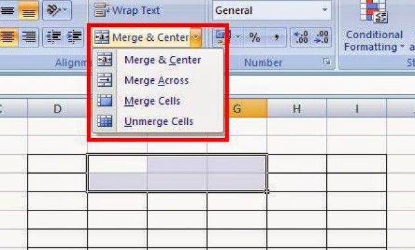Toggle center horizontal alignment

tap(8, 37)
